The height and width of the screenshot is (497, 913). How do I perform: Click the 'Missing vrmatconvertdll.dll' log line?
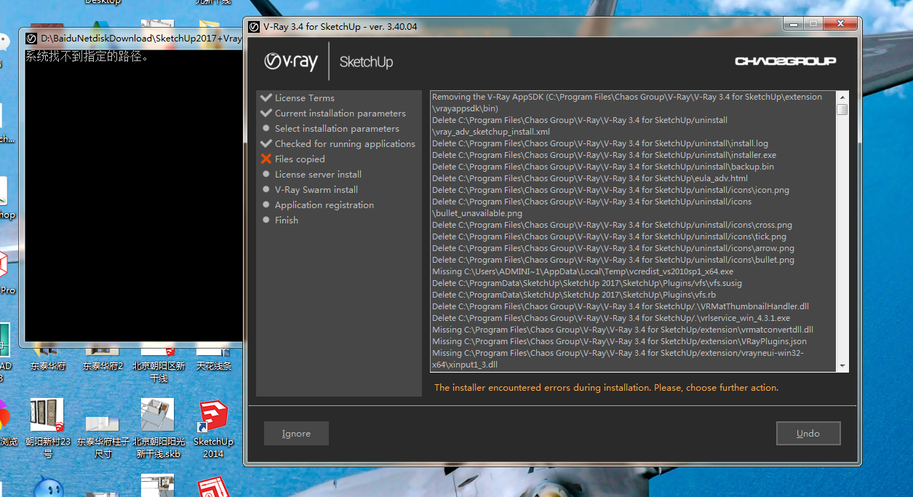(x=623, y=330)
